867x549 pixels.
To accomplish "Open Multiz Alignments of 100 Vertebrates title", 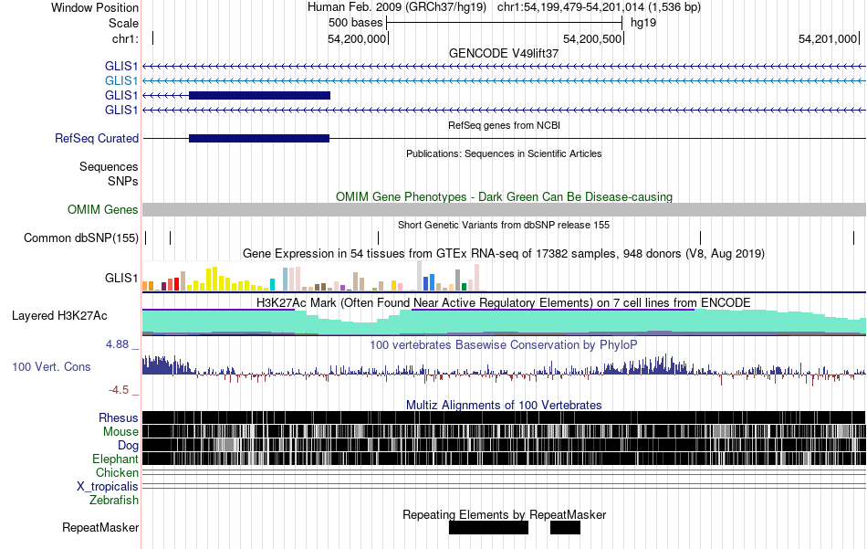I will (x=504, y=405).
